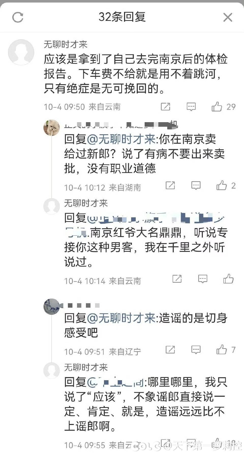The height and width of the screenshot is (454, 244).
Task: Comment on the 10-4 10:12 湖南 reply
Action: 196,186
